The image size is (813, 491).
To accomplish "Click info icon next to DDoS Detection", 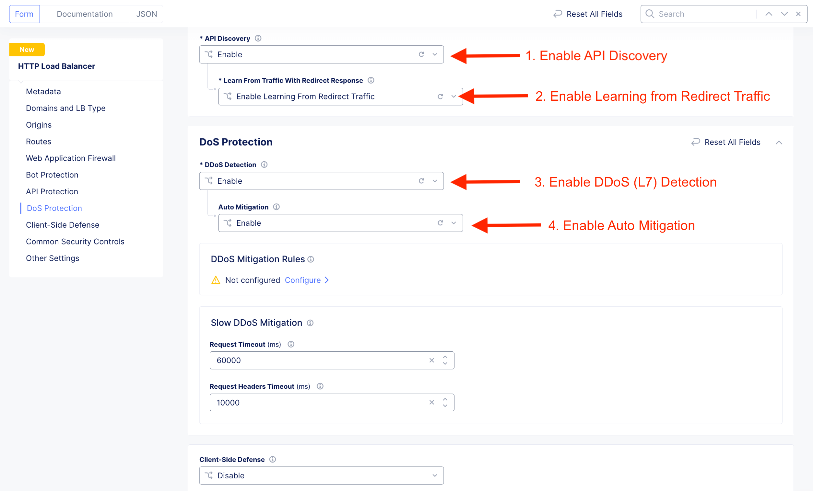I will tap(264, 165).
